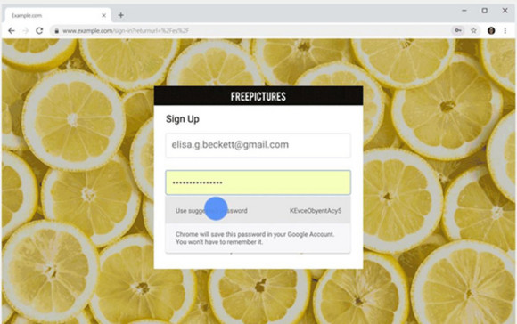Screen dimensions: 517x324
Task: Go back using the browser back arrow
Action: click(x=12, y=30)
